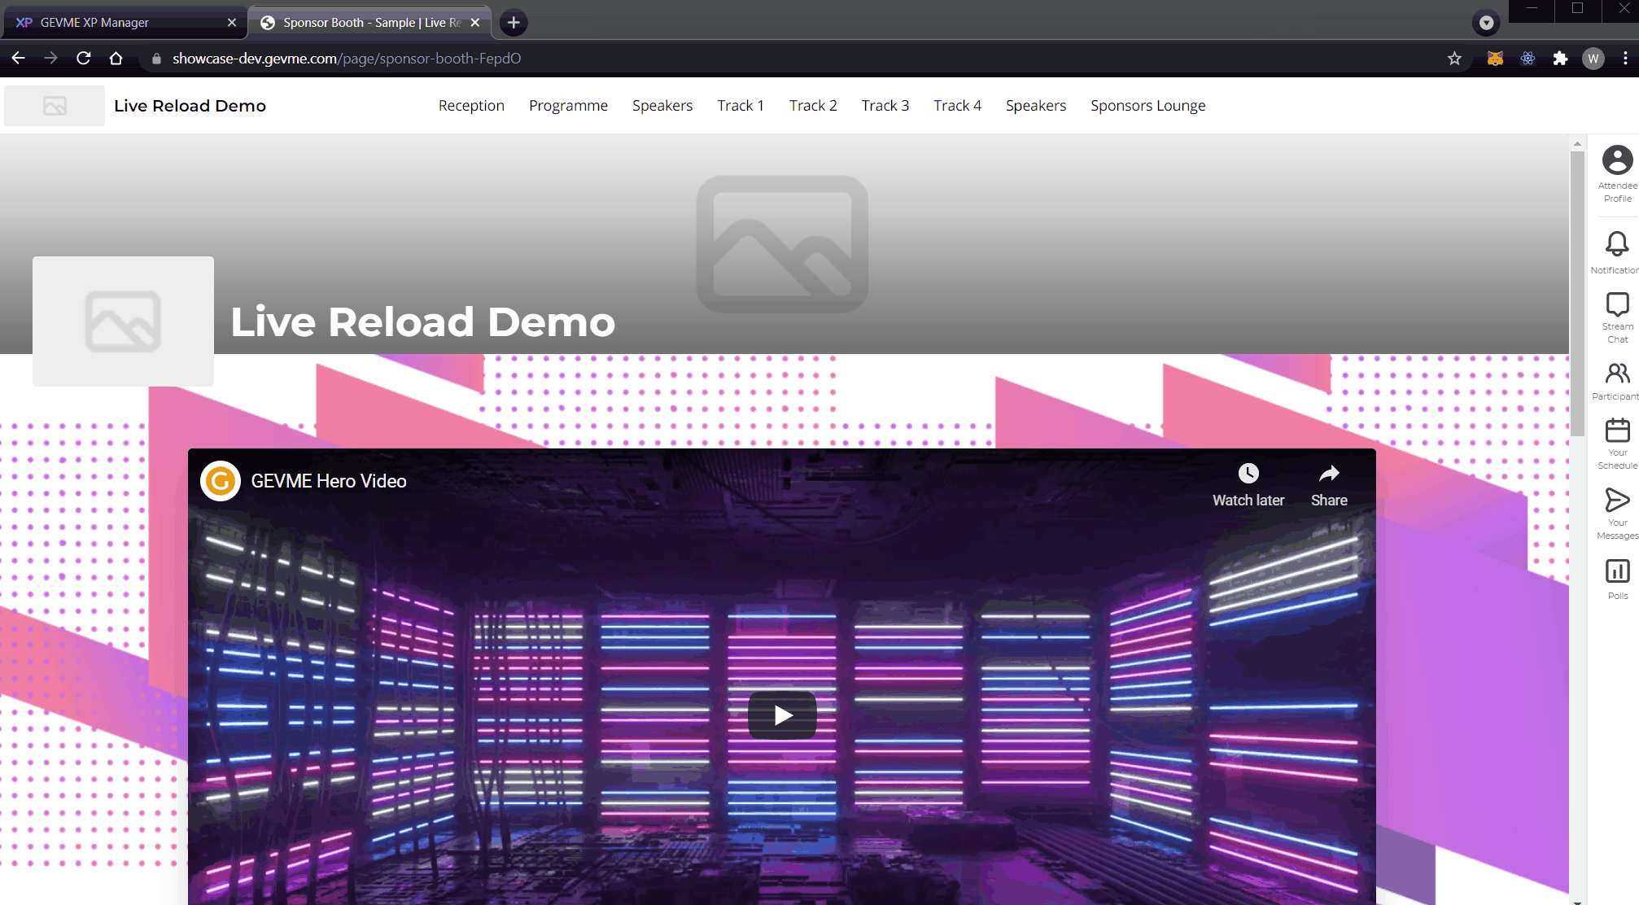
Task: Open the Programme menu item
Action: coord(568,106)
